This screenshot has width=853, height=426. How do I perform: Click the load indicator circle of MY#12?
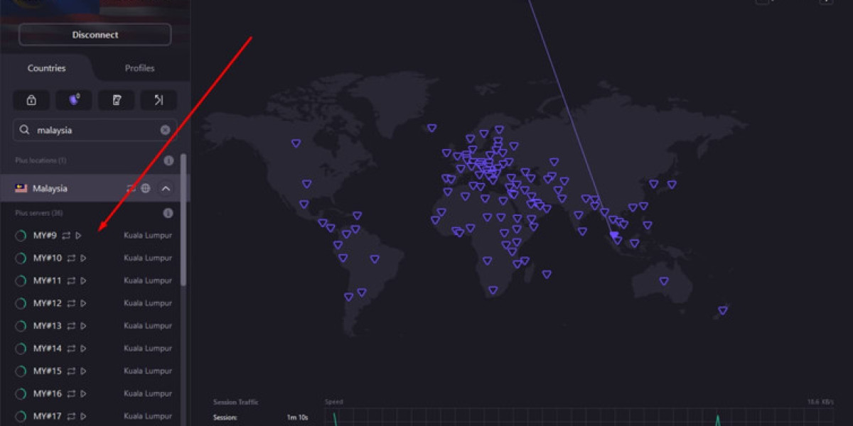21,302
